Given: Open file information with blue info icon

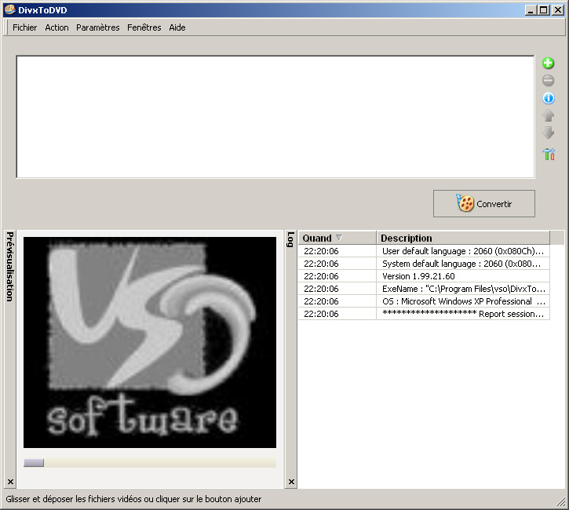Looking at the screenshot, I should (x=549, y=98).
